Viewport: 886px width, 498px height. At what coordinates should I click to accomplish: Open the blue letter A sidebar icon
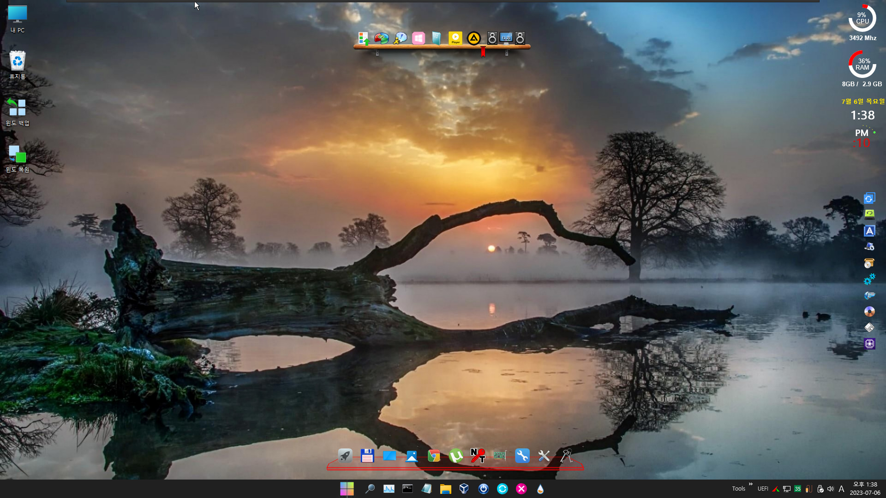869,231
